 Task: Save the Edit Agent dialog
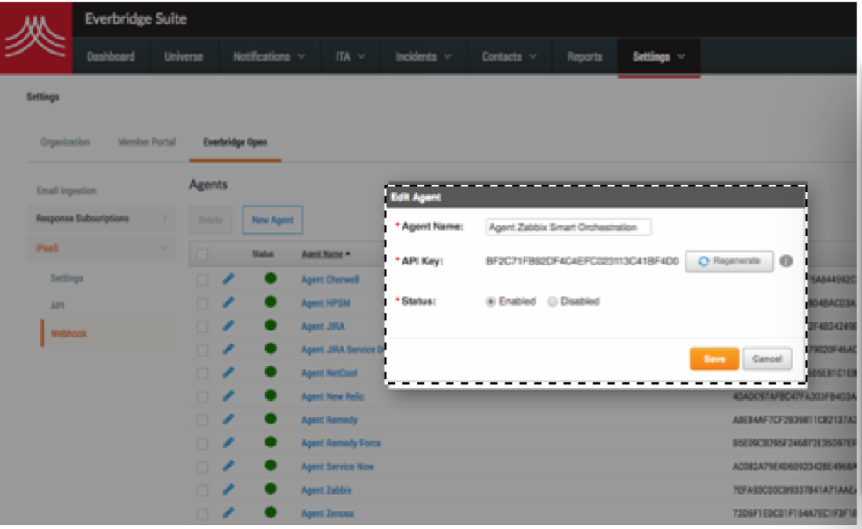tap(714, 359)
